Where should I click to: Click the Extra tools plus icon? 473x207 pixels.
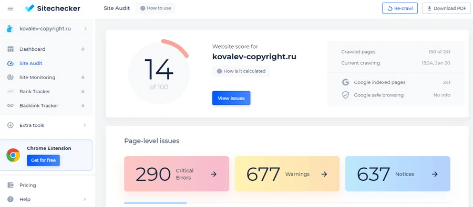pos(11,125)
